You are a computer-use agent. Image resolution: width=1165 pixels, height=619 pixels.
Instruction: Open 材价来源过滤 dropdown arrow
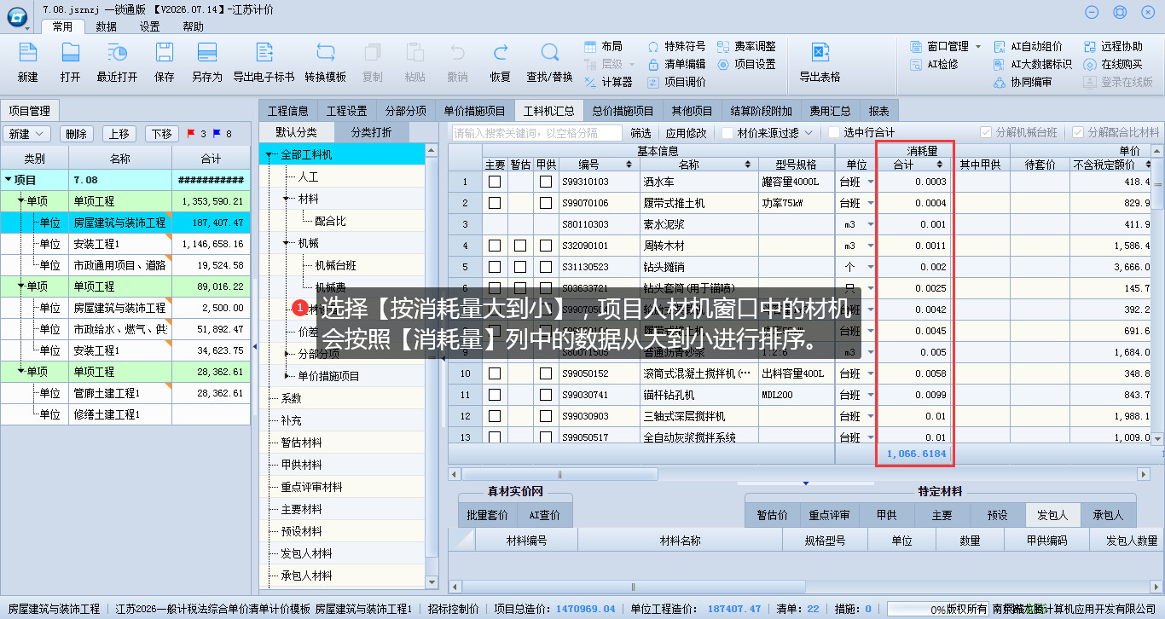(x=809, y=133)
